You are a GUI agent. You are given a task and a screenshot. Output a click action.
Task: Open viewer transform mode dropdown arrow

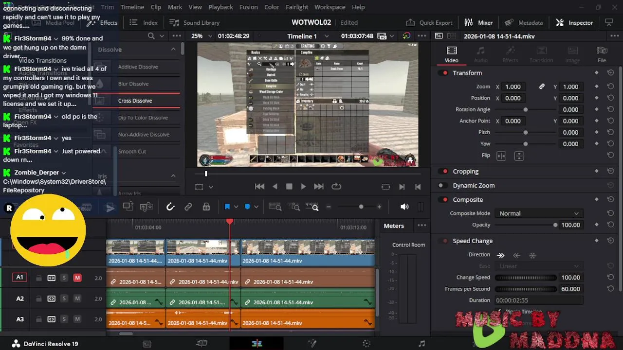211,187
